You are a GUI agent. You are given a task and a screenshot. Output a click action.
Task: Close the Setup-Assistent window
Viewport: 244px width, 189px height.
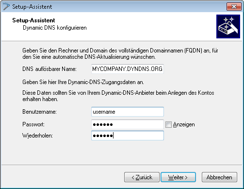(234, 6)
